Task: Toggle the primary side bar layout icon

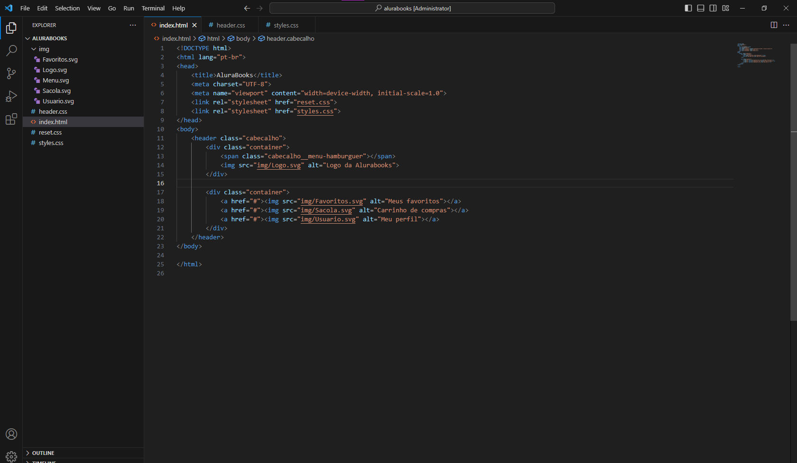Action: coord(688,8)
